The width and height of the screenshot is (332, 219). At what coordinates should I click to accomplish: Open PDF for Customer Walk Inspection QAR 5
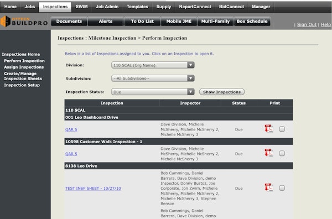click(x=269, y=153)
